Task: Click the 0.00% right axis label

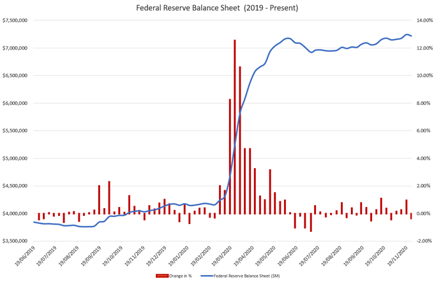Action: pos(424,213)
